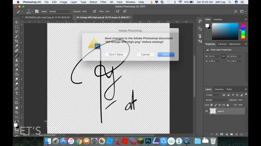This screenshot has height=146, width=261.
Task: Click Cancel in the save dialog
Action: point(145,54)
